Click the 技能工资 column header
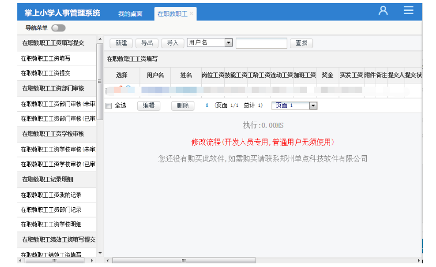The height and width of the screenshot is (267, 436). click(x=236, y=75)
